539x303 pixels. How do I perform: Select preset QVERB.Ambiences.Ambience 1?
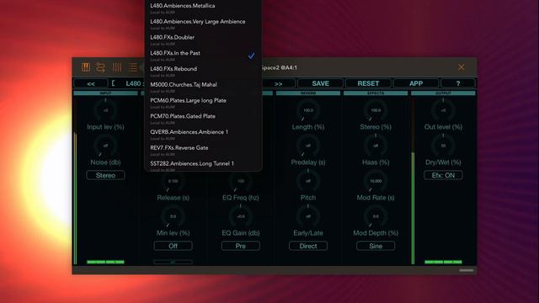203,135
